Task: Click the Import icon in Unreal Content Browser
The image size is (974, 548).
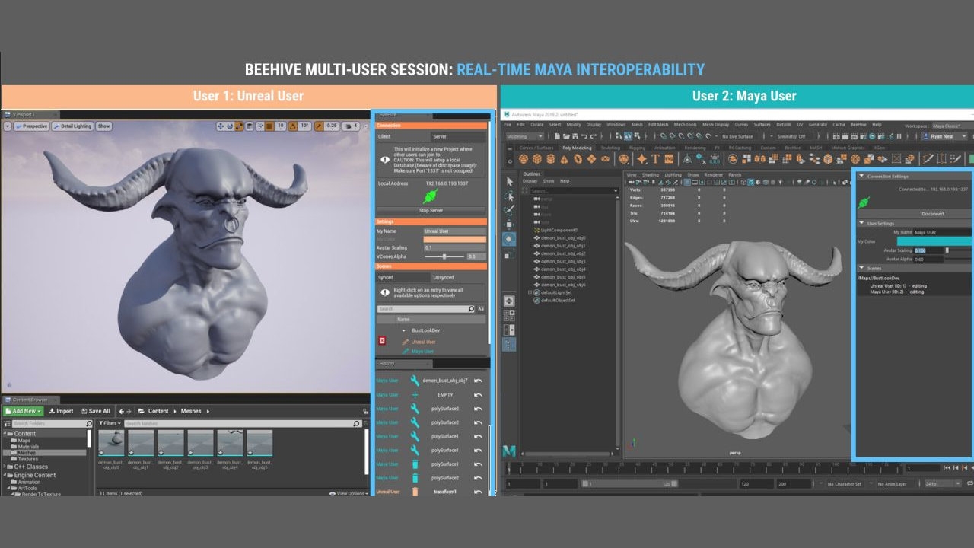Action: tap(52, 411)
